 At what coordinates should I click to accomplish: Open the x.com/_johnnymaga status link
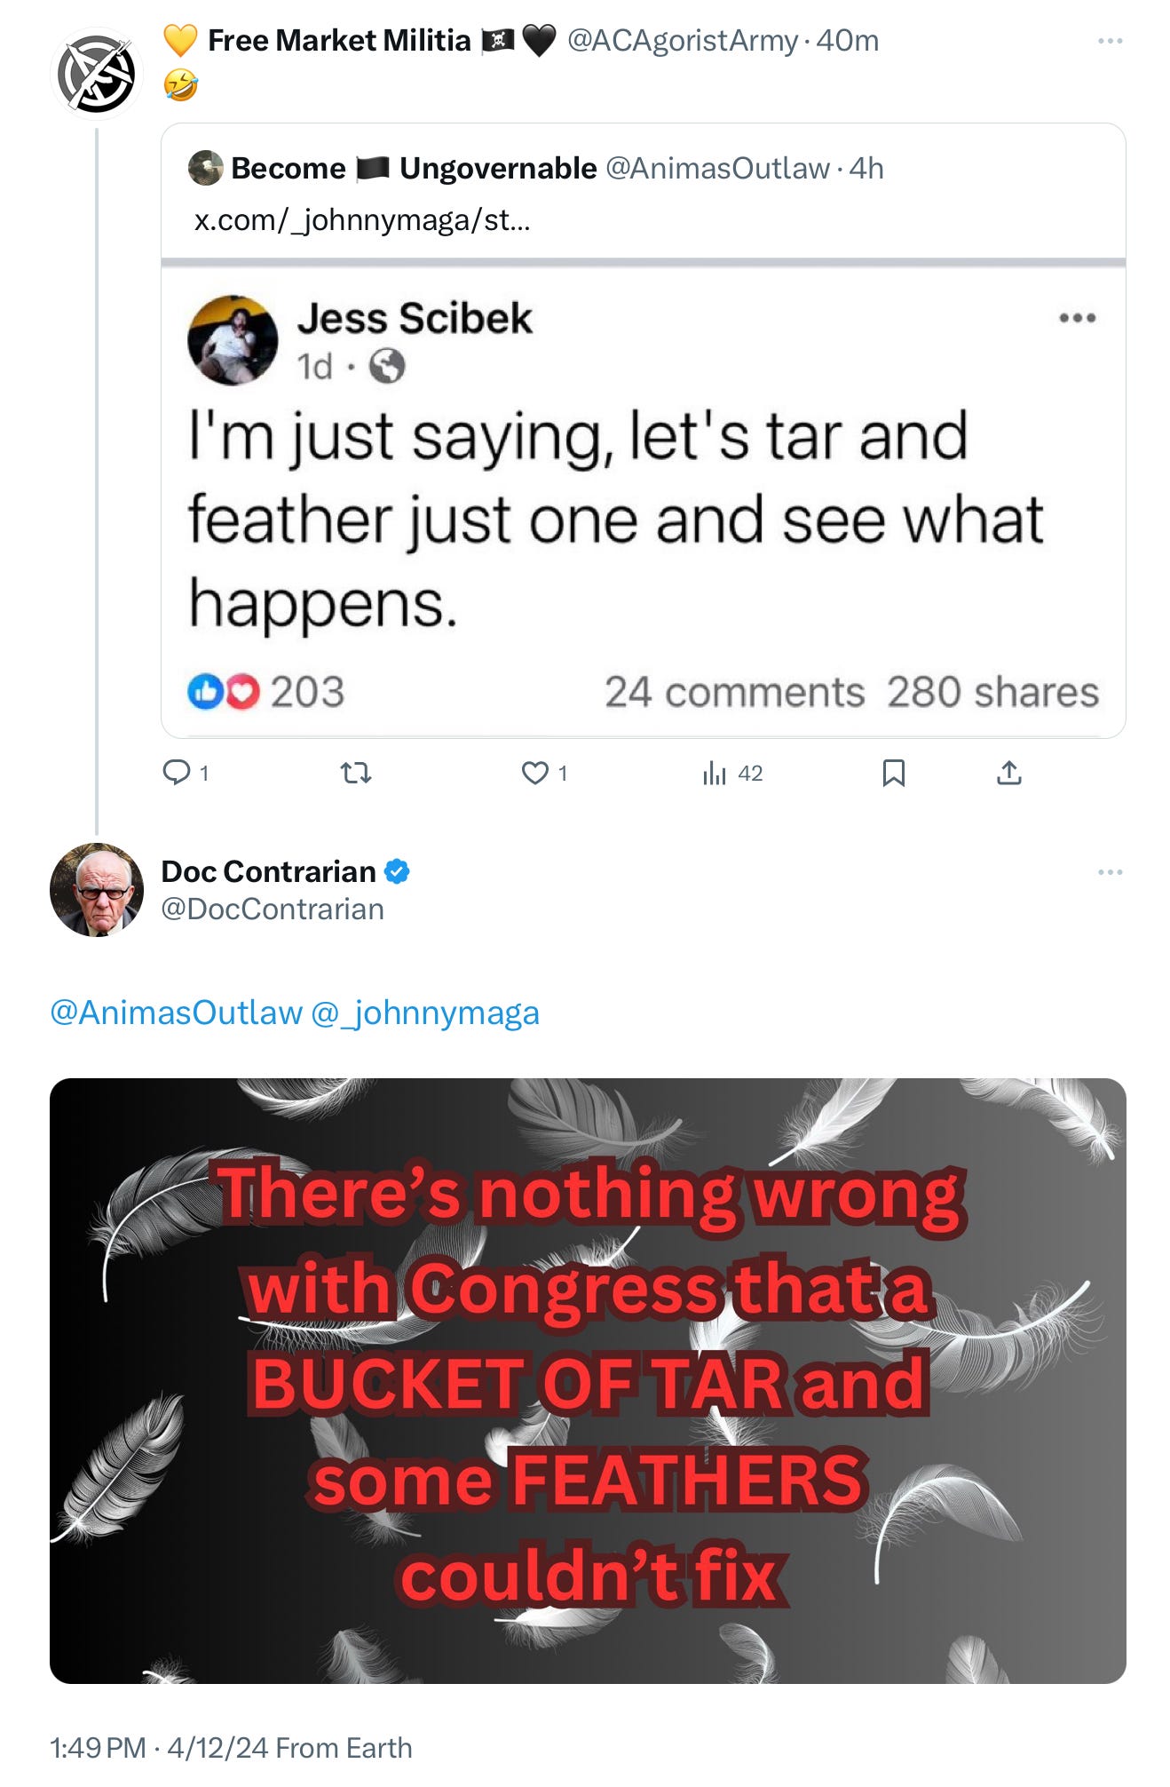point(362,219)
